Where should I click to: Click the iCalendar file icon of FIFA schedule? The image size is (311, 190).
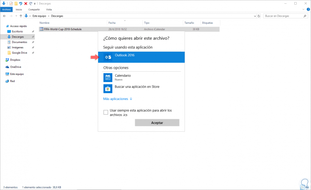41,29
